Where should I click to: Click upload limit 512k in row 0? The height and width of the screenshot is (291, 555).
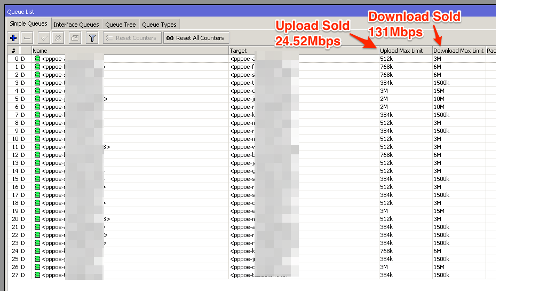(x=386, y=59)
